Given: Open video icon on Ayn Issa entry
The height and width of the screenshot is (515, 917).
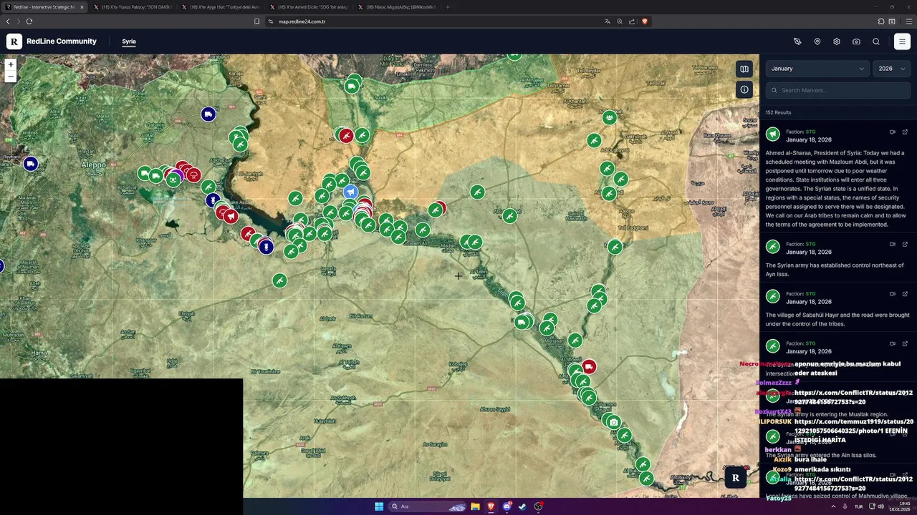Looking at the screenshot, I should pyautogui.click(x=893, y=244).
